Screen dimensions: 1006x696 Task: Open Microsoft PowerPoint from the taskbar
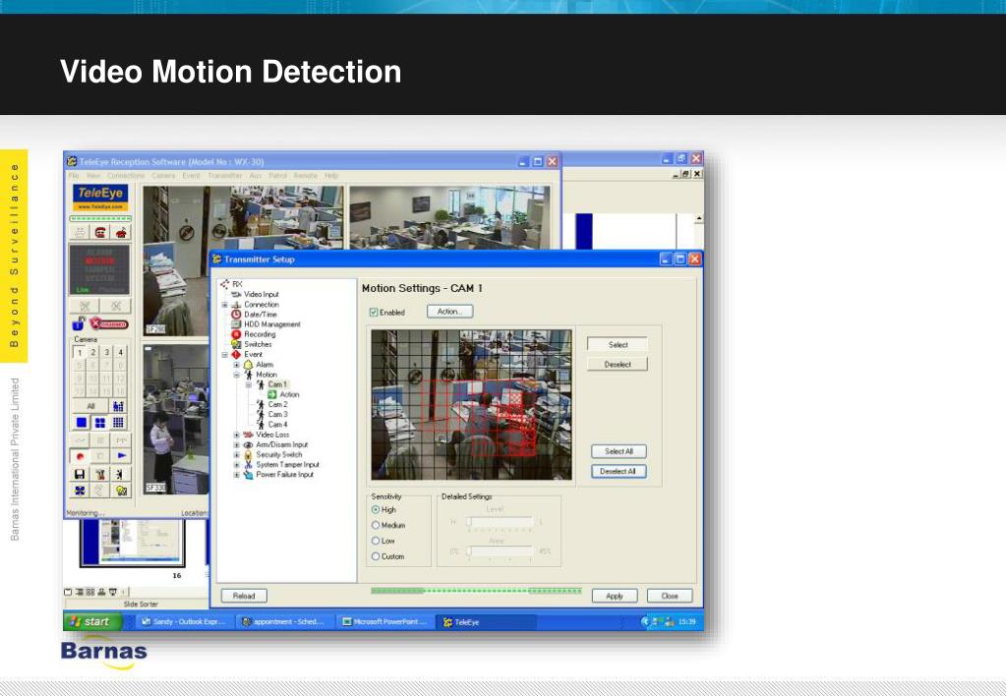(384, 622)
